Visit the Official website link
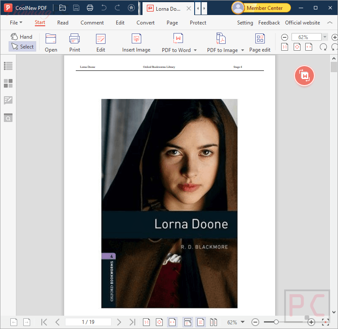338x329 pixels. click(302, 23)
